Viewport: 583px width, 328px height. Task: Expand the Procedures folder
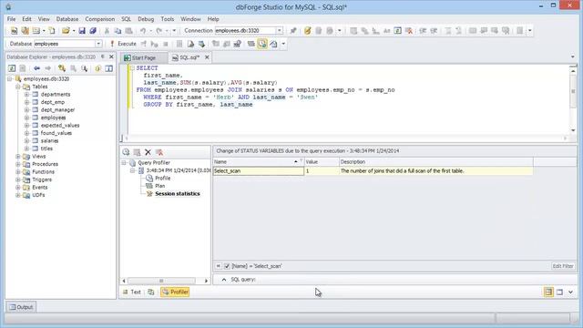tap(18, 164)
